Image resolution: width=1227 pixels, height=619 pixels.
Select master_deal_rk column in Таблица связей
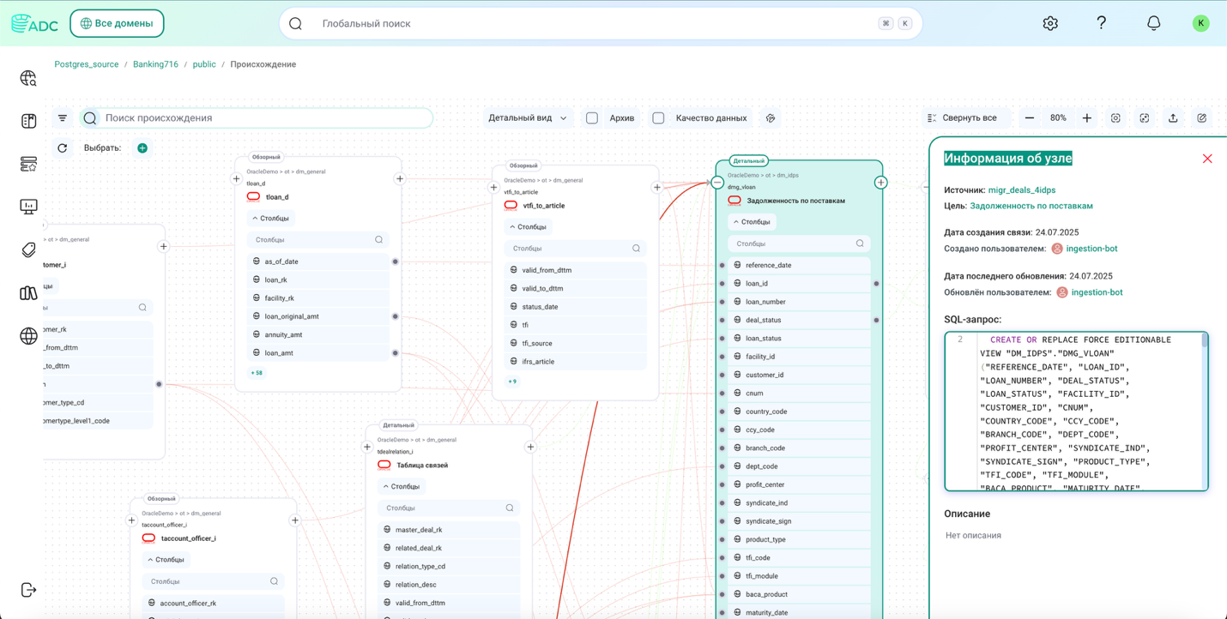(449, 530)
